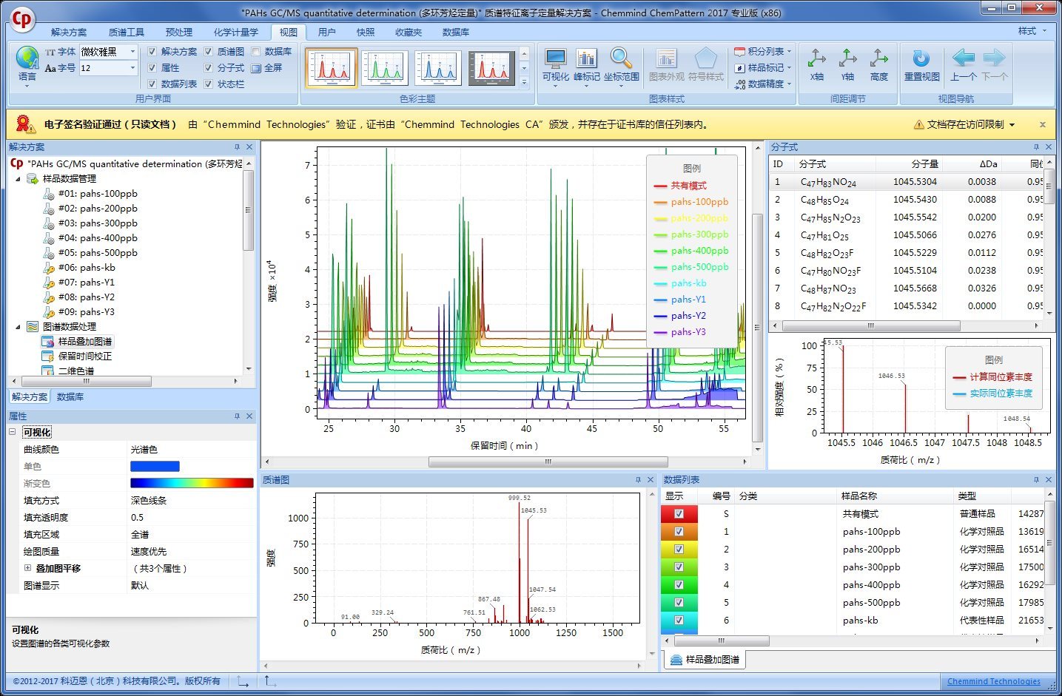The image size is (1062, 696).
Task: Collapse the 图谱数据处理 tree node
Action: point(18,327)
